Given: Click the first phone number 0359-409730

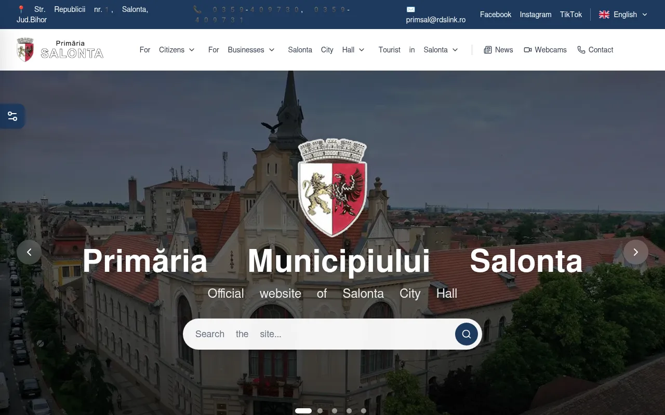Looking at the screenshot, I should coord(256,9).
